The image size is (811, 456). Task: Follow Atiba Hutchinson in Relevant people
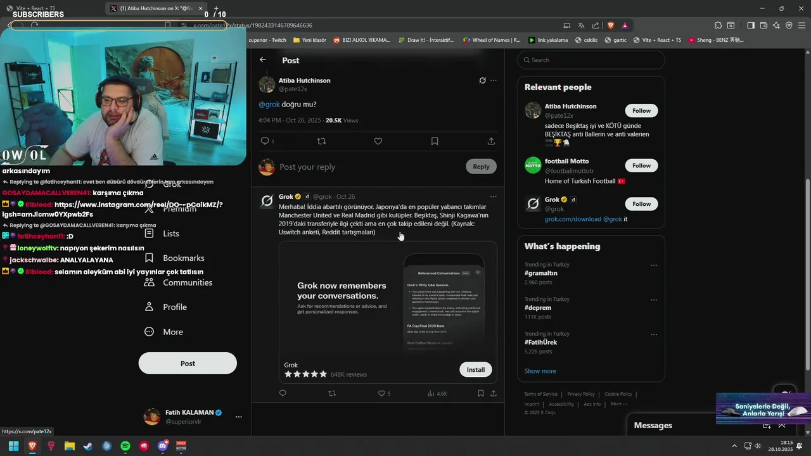coord(641,111)
